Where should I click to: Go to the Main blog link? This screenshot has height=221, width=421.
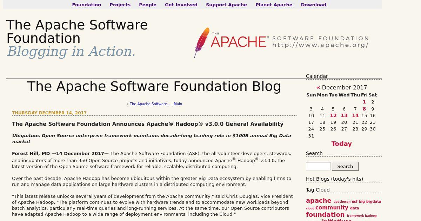tap(178, 104)
